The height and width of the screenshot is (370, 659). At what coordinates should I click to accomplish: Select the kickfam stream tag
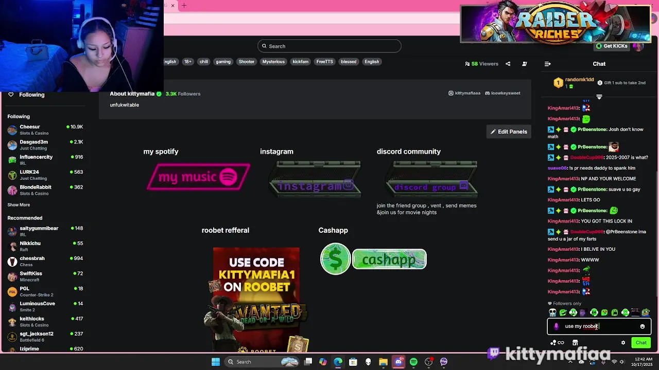pyautogui.click(x=301, y=62)
